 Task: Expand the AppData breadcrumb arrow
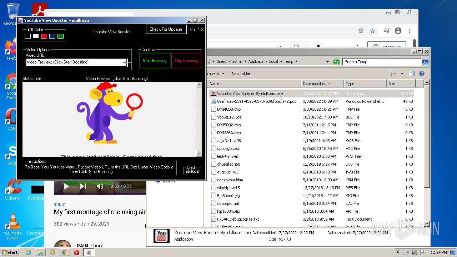[266, 62]
